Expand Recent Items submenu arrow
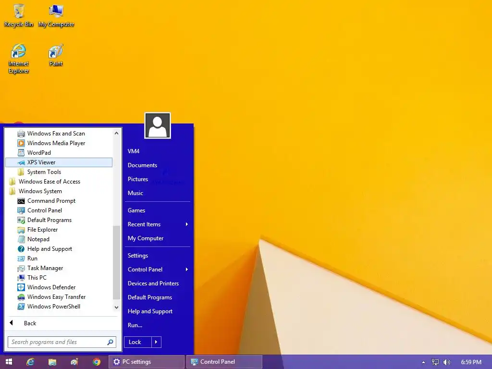This screenshot has height=369, width=492. [187, 224]
